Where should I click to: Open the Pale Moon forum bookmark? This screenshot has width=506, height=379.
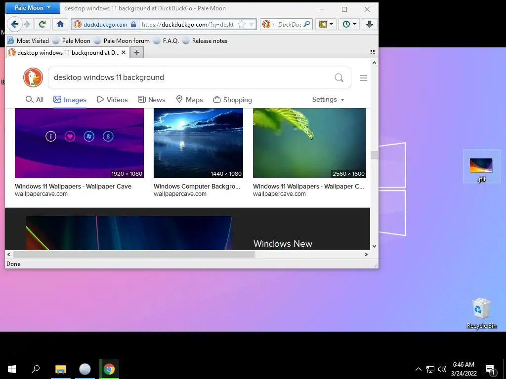122,41
